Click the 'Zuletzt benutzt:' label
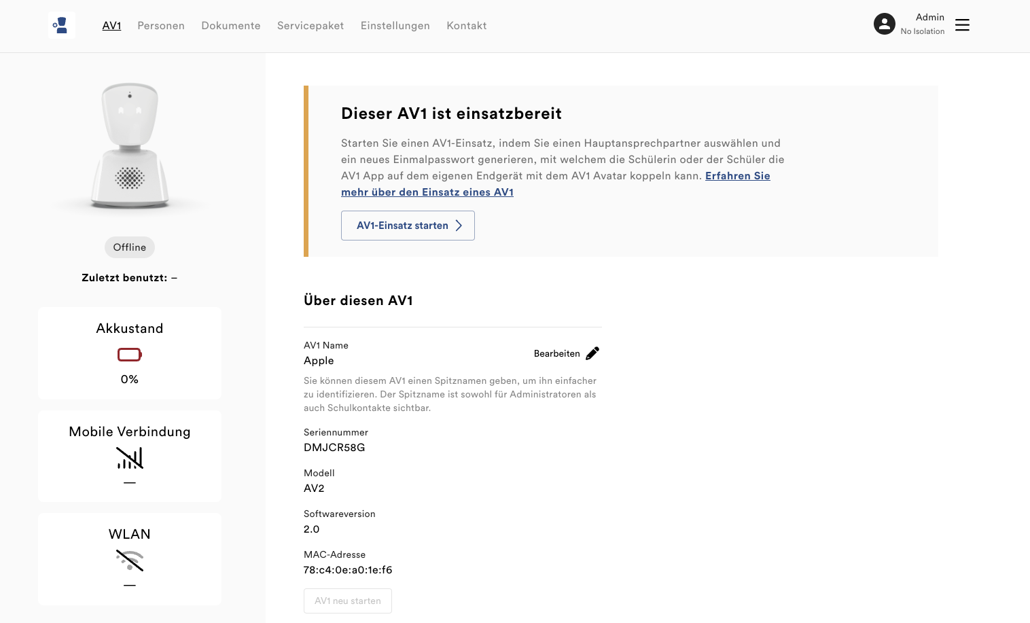 124,278
